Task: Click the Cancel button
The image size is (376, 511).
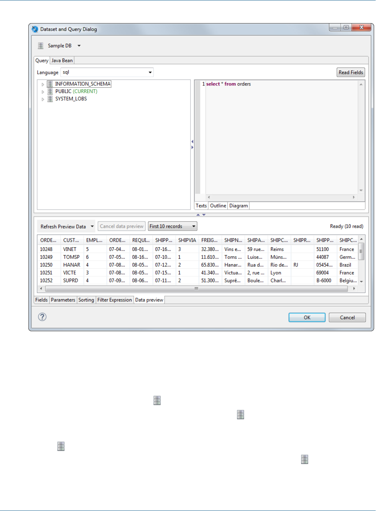Action: coord(347,317)
